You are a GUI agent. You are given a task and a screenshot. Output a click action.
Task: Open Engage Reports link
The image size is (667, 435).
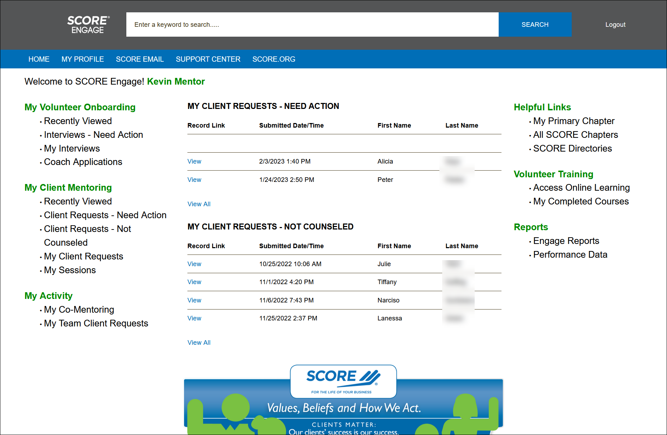(566, 241)
